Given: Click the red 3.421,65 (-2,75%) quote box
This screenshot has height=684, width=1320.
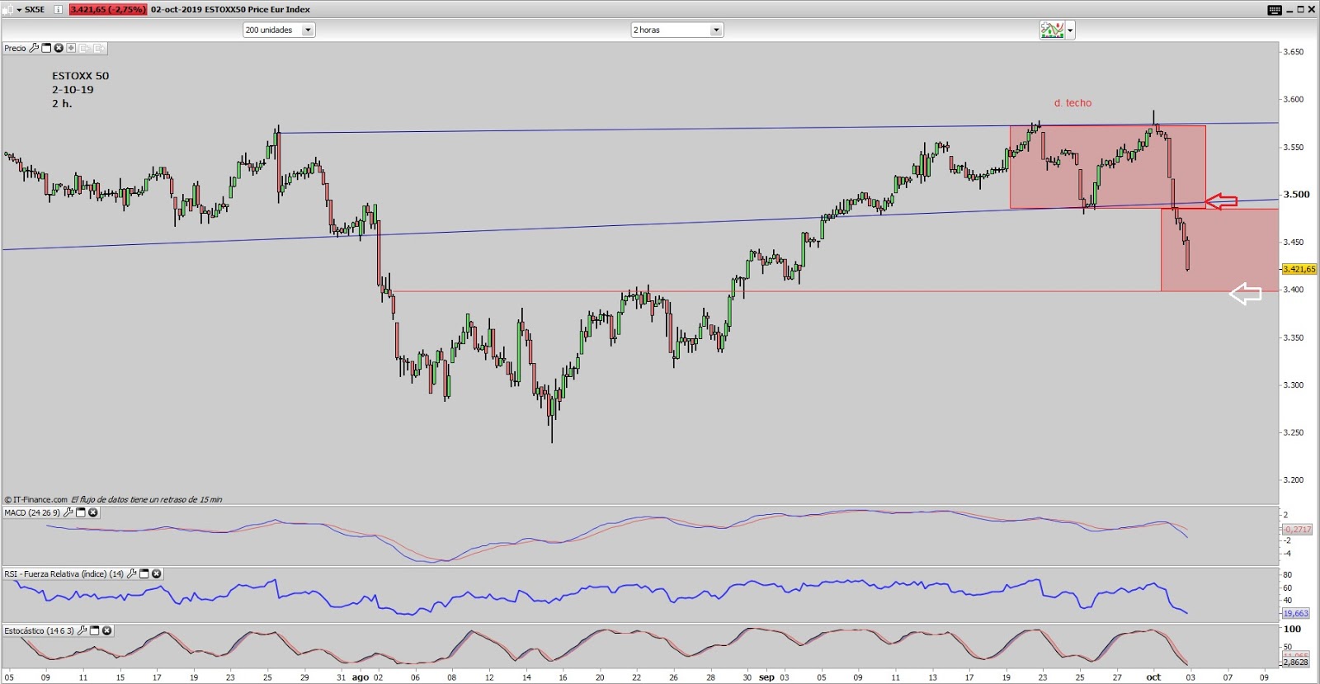Looking at the screenshot, I should pyautogui.click(x=108, y=10).
